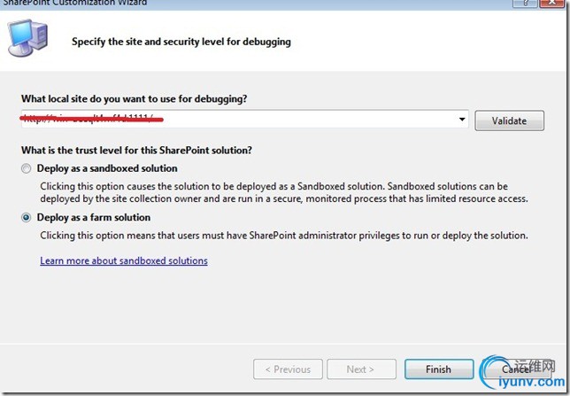Select the Deploy as a sandboxed solution radio button

tap(28, 168)
